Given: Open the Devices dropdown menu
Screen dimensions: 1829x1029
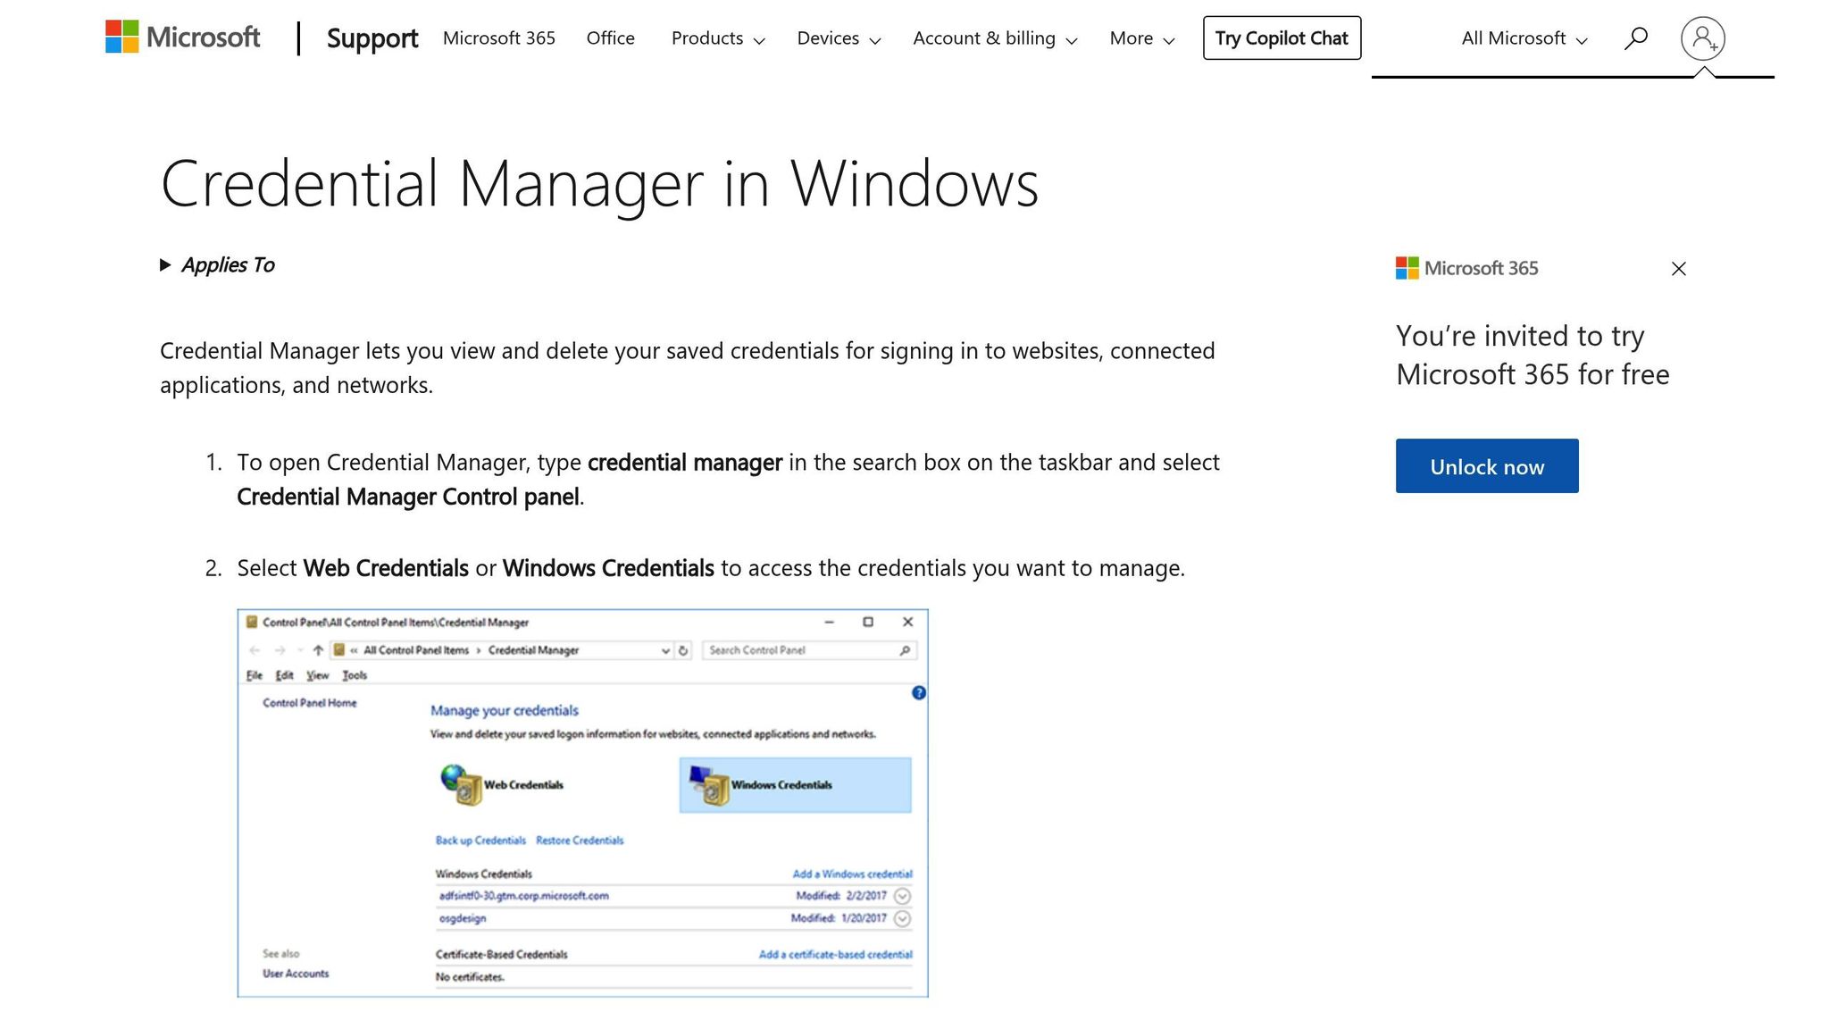Looking at the screenshot, I should point(838,38).
